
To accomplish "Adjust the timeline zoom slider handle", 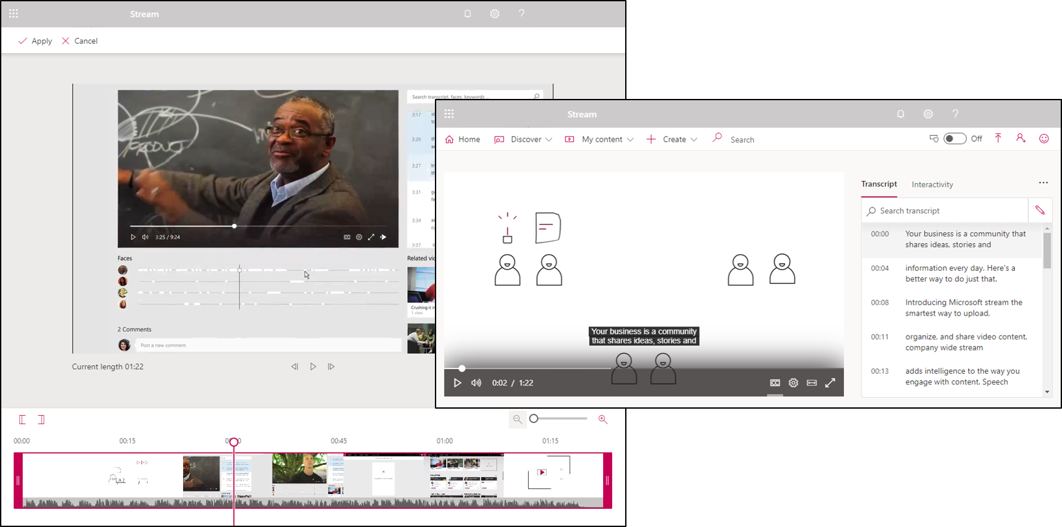I will pos(534,418).
